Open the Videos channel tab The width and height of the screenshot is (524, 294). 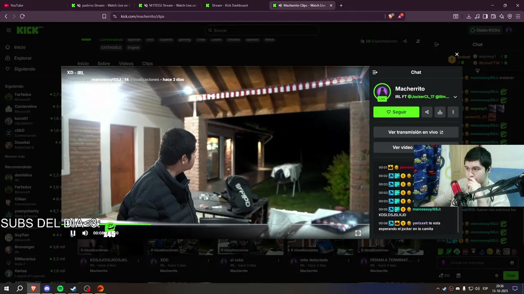coord(126,64)
